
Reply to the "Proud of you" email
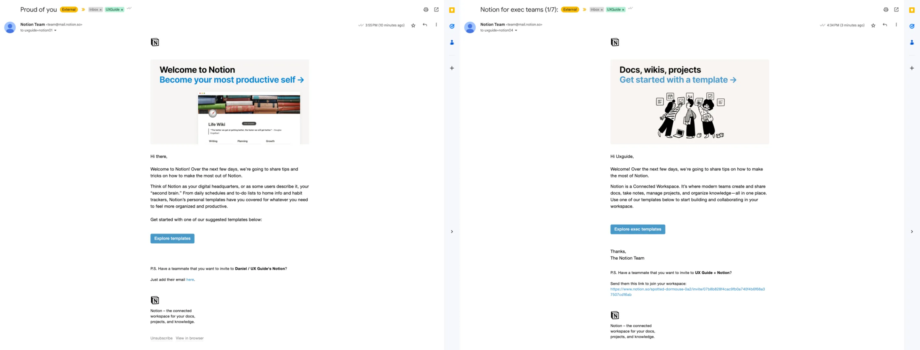[x=425, y=25]
